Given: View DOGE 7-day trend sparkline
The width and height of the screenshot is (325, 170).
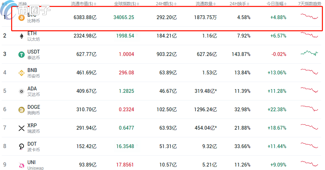Looking at the screenshot, I should pos(309,108).
